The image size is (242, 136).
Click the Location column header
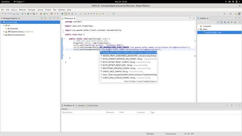(x=143, y=112)
